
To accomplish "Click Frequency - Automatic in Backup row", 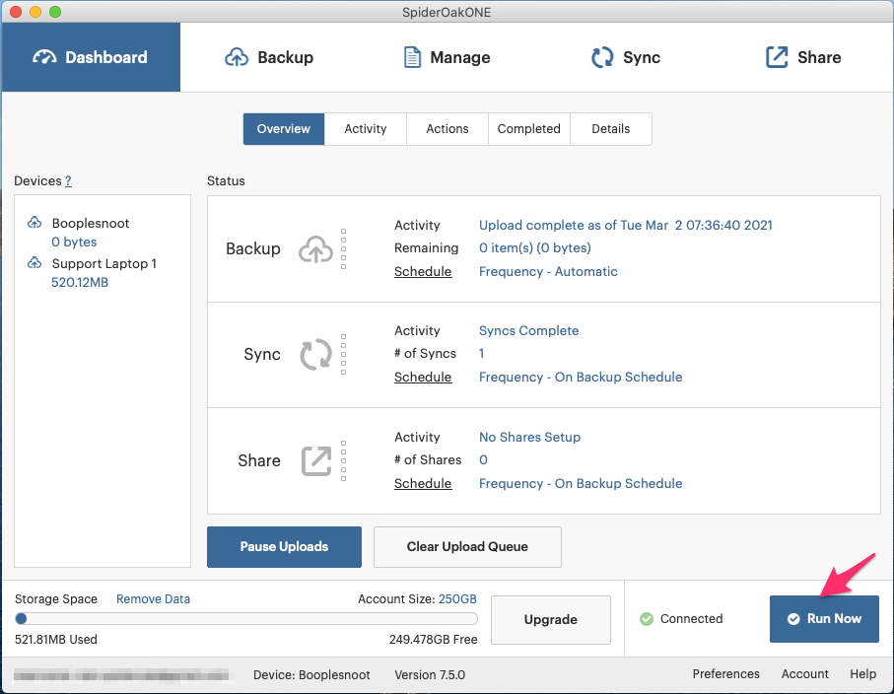I will 548,271.
